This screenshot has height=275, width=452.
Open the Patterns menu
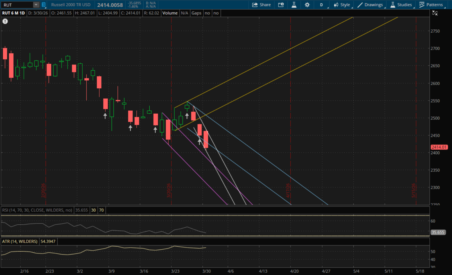tap(431, 5)
